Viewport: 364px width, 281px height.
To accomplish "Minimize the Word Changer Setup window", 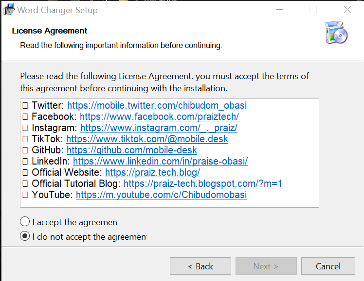I will 279,10.
